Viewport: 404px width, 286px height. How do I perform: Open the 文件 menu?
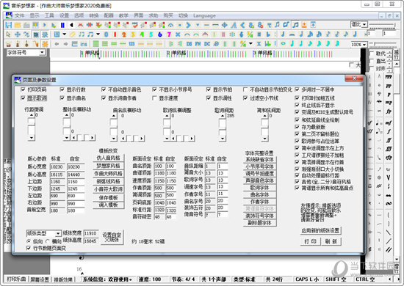tap(19, 15)
